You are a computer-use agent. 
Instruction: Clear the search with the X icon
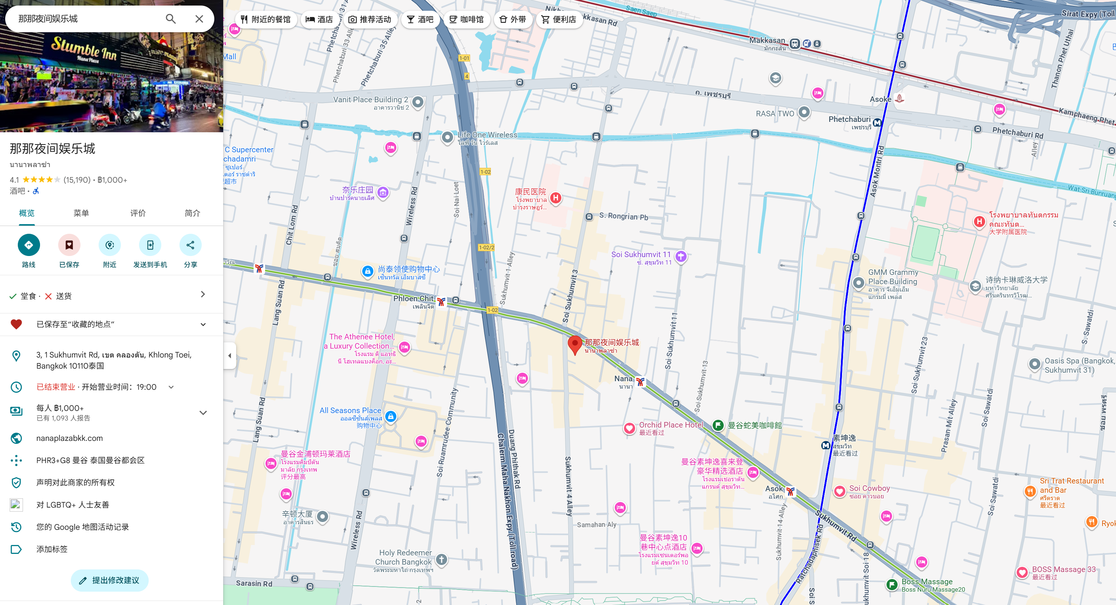[x=199, y=19]
